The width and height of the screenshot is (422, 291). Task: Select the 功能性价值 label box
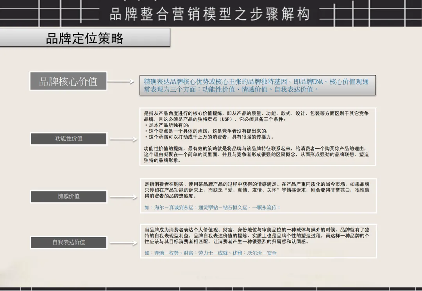pyautogui.click(x=68, y=138)
